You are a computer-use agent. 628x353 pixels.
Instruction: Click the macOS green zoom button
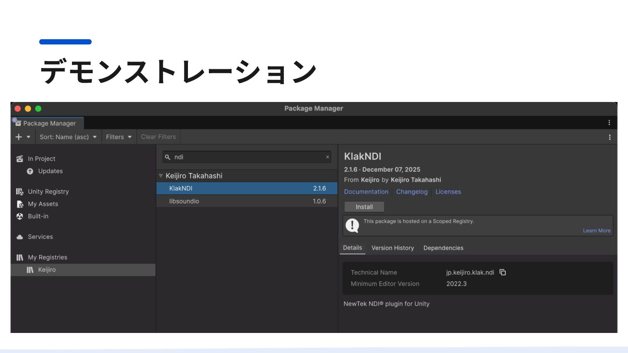pyautogui.click(x=38, y=109)
